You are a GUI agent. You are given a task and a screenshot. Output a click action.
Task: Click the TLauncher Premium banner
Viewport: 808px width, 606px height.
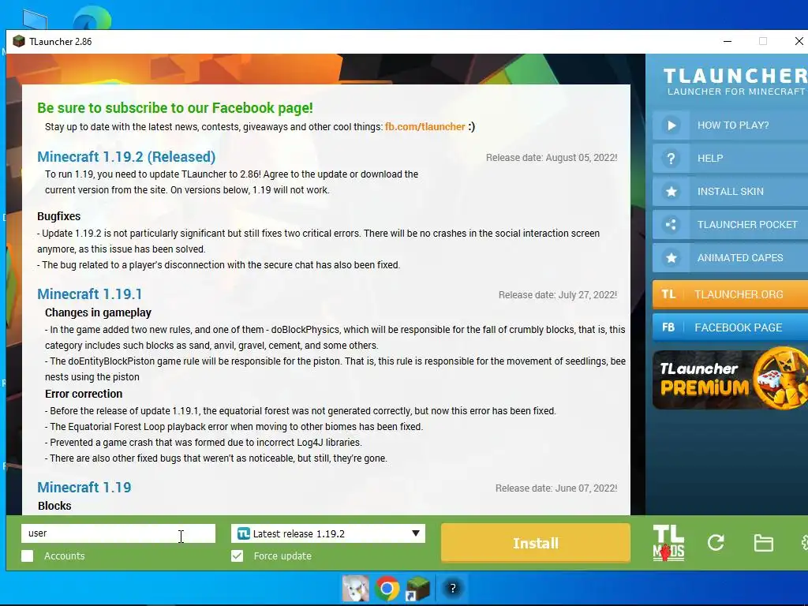(x=730, y=380)
